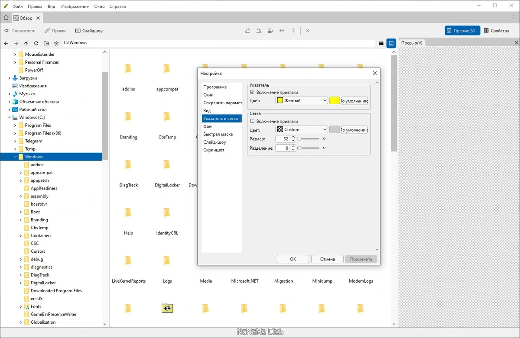Open the Свойства panel button
This screenshot has width=520, height=338.
(497, 31)
